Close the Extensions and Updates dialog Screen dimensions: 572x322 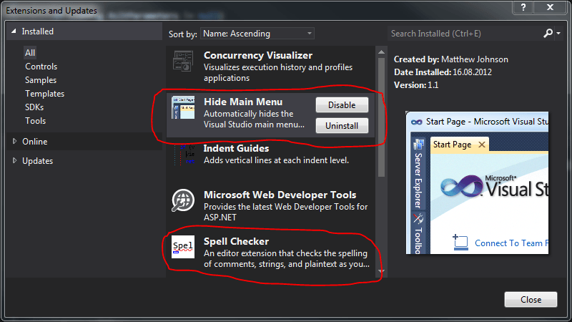[x=531, y=299]
